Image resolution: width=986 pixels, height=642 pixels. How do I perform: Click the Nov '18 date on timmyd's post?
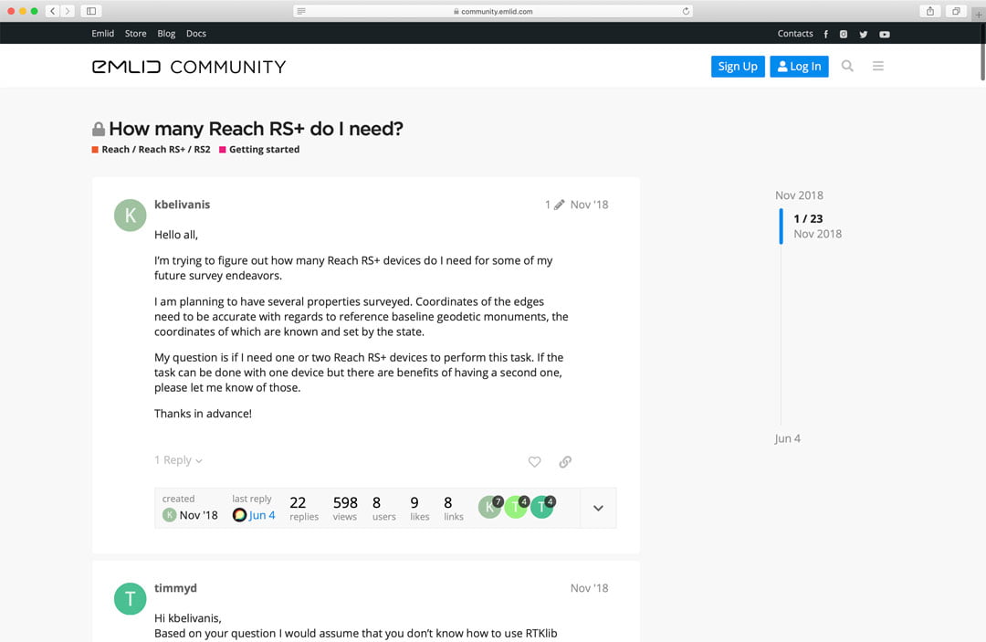(589, 588)
